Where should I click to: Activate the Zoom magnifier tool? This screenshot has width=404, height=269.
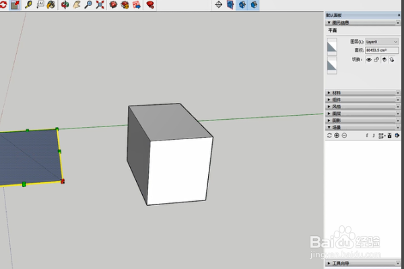pos(88,5)
